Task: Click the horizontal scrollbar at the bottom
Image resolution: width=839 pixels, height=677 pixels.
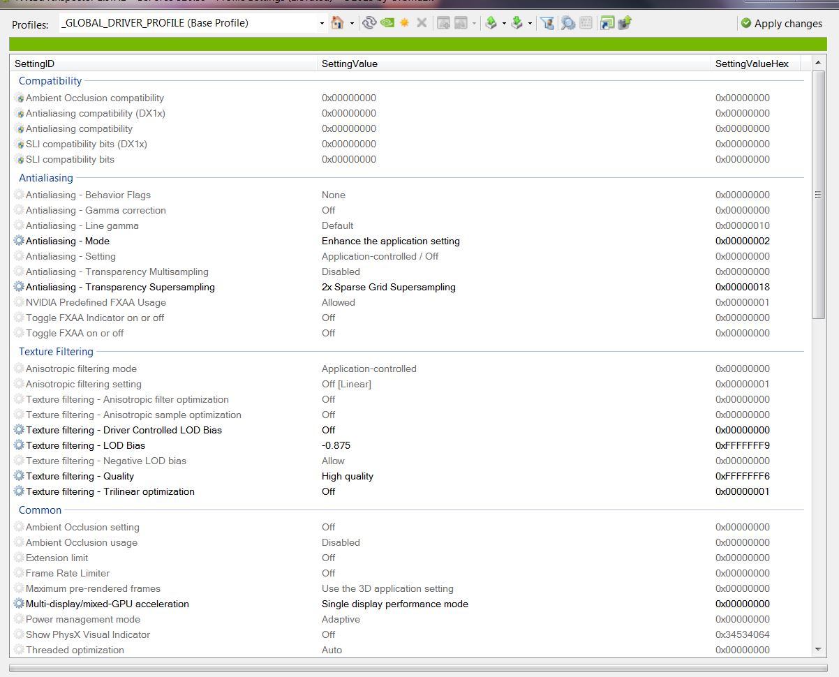Action: (417, 668)
